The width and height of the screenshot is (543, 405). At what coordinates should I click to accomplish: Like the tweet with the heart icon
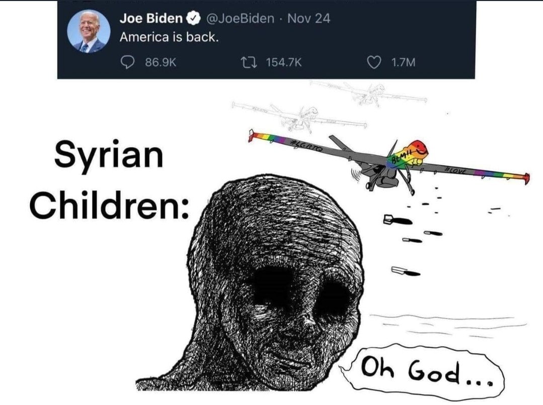point(374,63)
